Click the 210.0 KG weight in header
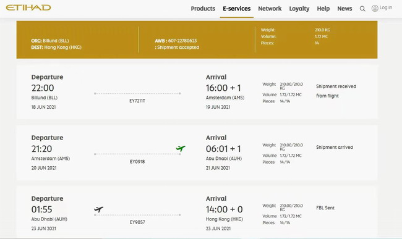Image resolution: width=402 pixels, height=239 pixels. [322, 30]
